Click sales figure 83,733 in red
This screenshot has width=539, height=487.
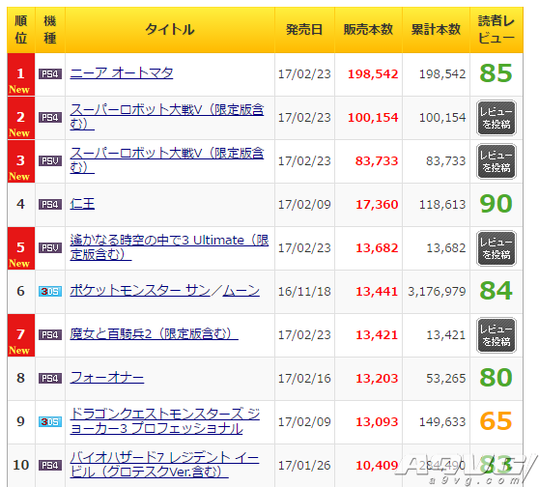tap(377, 161)
